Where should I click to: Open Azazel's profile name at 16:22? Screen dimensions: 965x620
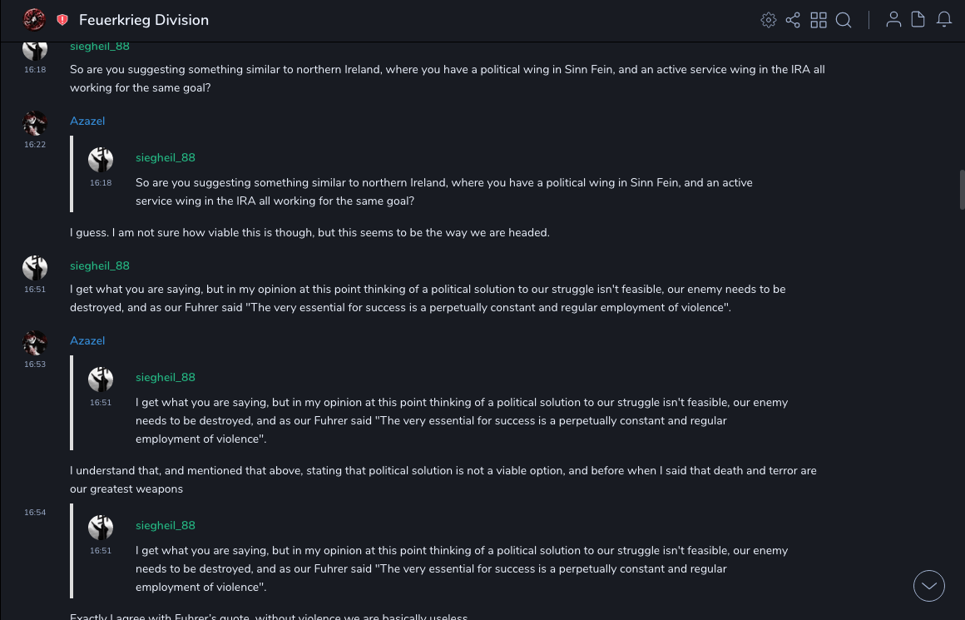[x=87, y=122]
